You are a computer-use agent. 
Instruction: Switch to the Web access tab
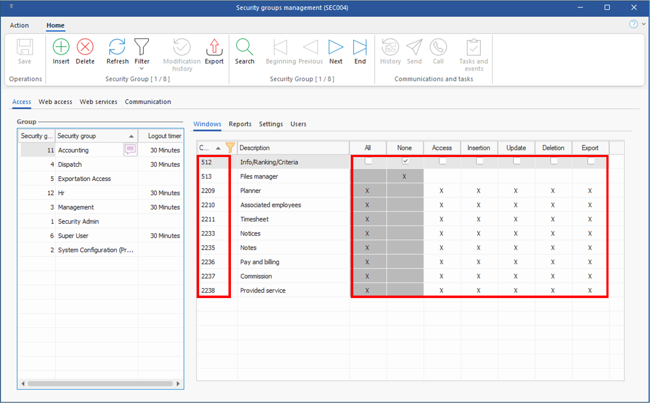[x=55, y=102]
